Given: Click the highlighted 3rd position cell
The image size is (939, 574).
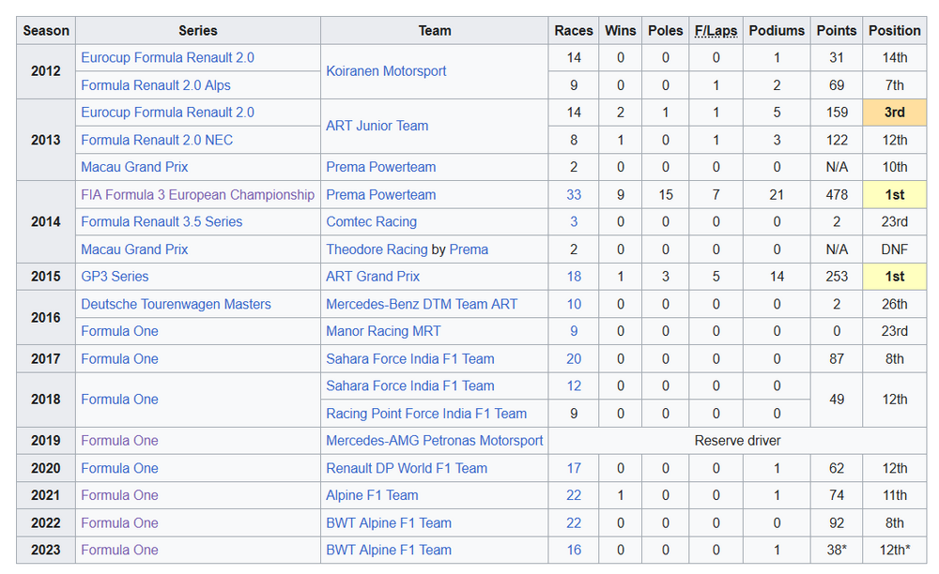Looking at the screenshot, I should coord(894,113).
